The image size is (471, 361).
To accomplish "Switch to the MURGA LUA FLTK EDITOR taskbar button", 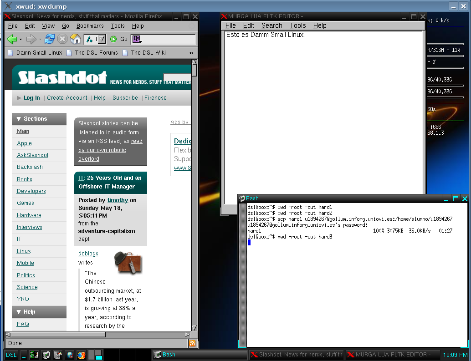I will [392, 355].
